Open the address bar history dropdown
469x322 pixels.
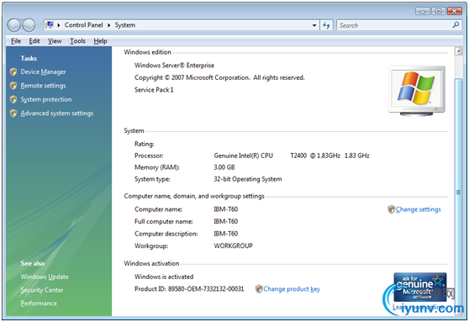[314, 25]
